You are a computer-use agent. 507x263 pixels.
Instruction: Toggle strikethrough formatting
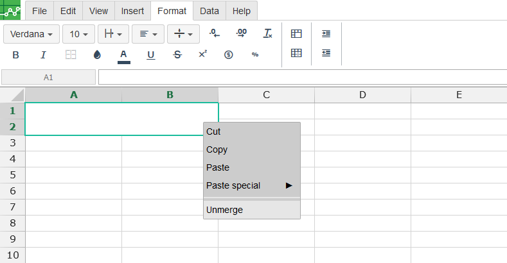[x=177, y=55]
